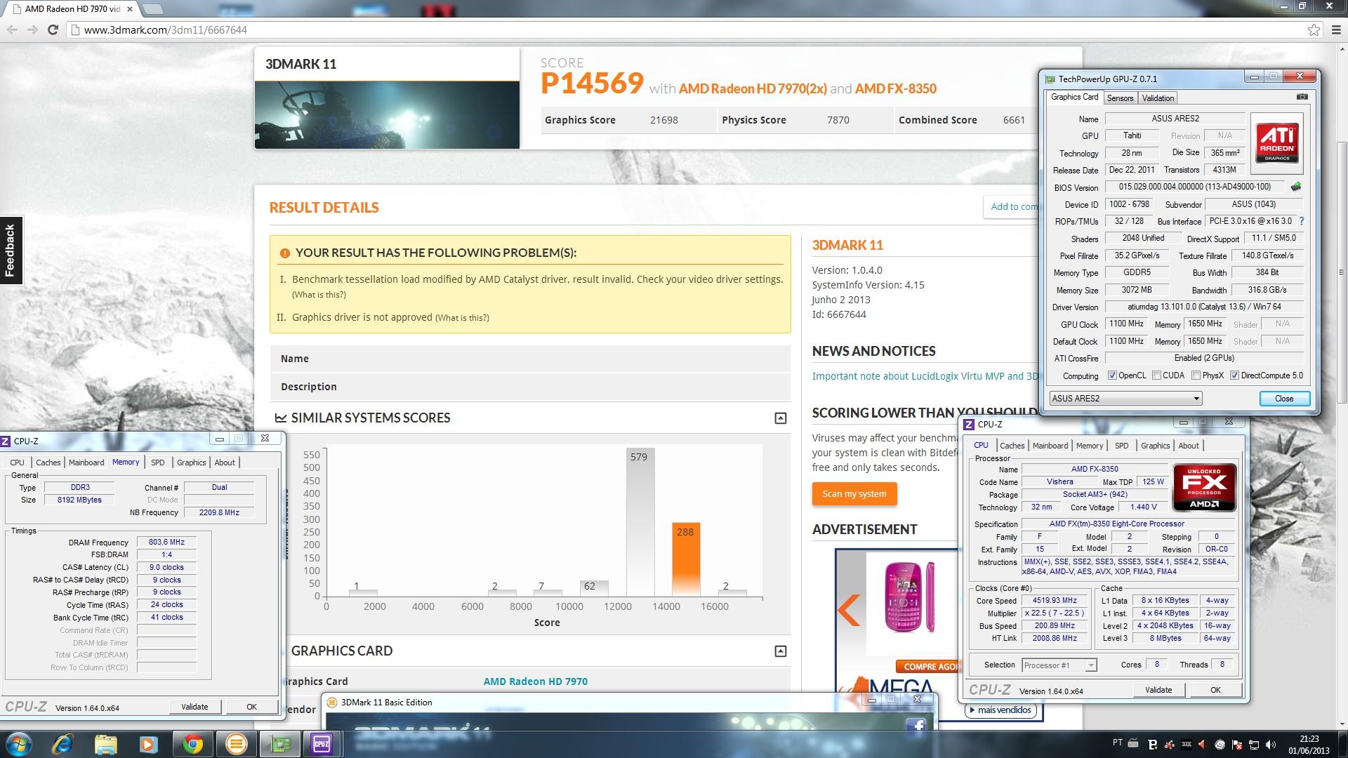Click the keyboard tray icon
The width and height of the screenshot is (1348, 758).
point(1134,743)
